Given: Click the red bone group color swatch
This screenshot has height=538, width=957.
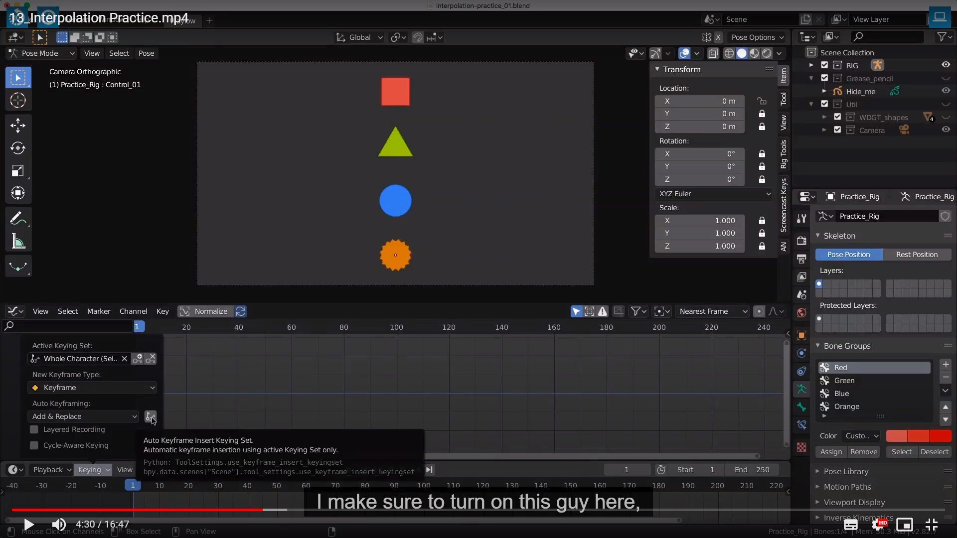Looking at the screenshot, I should point(896,436).
